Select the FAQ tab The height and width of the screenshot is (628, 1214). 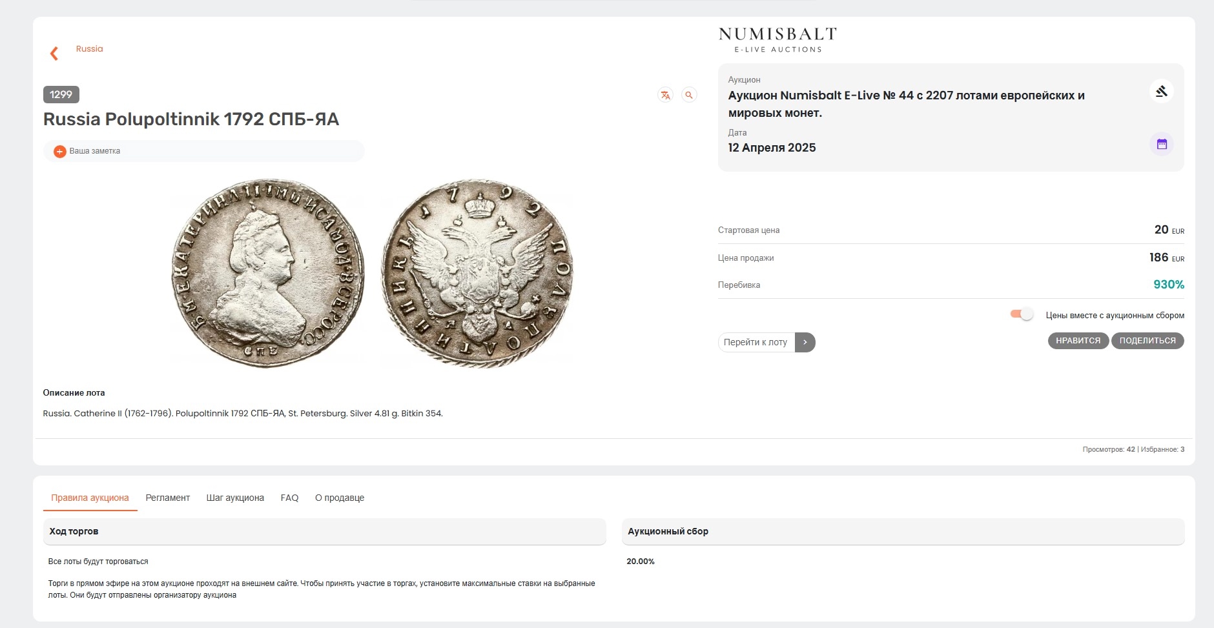(289, 498)
